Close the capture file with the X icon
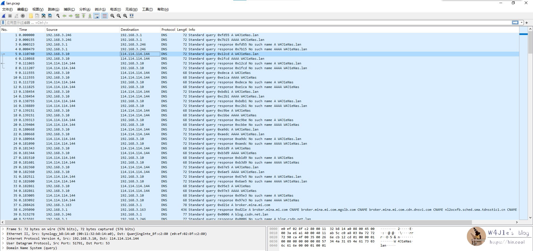The width and height of the screenshot is (533, 251). (44, 16)
